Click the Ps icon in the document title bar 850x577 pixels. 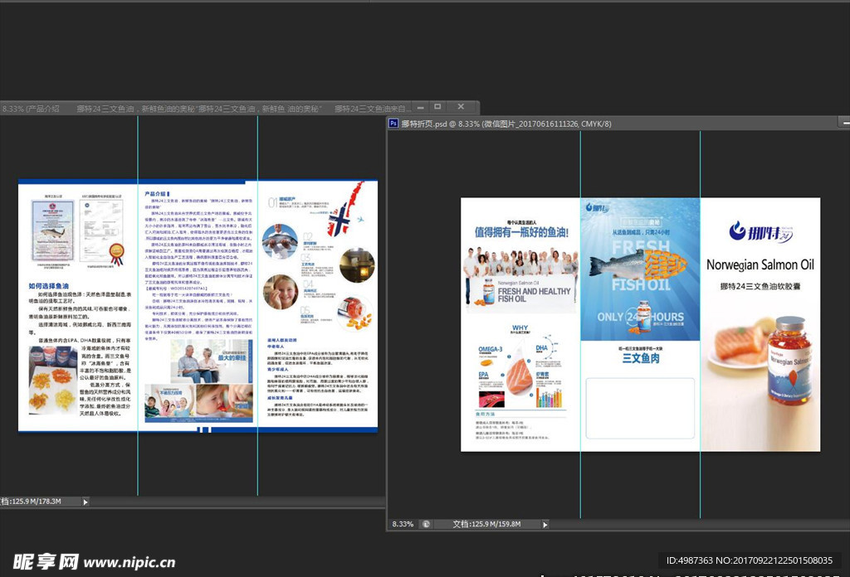[x=393, y=124]
